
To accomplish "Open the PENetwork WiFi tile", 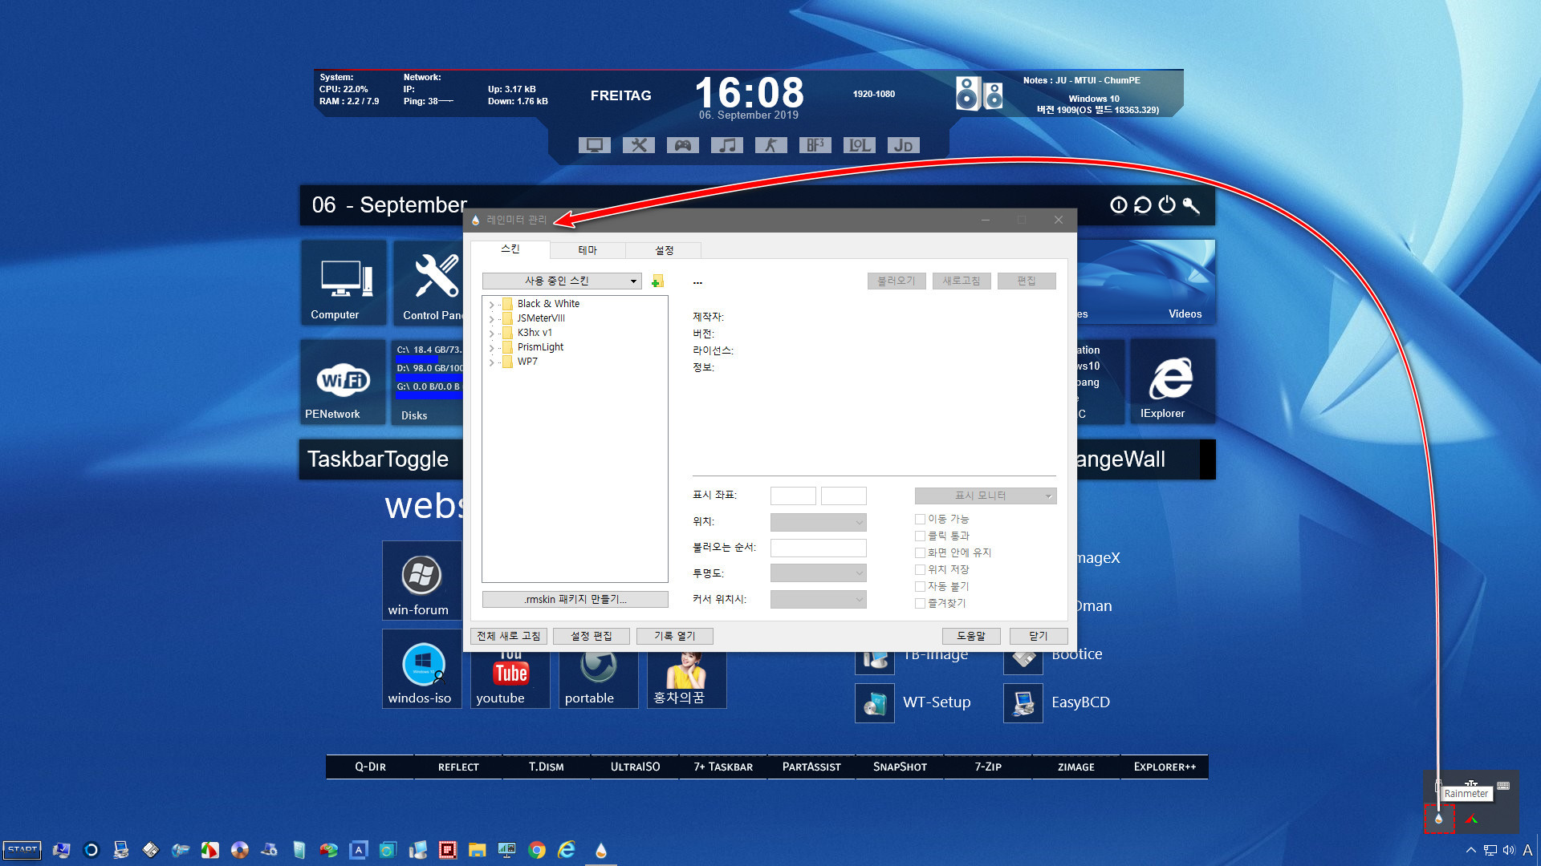I will pyautogui.click(x=343, y=382).
